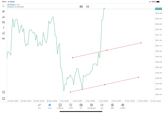Open the ข่าว (News) tab
Screen dimensions: 162x113
pyautogui.click(x=81, y=106)
